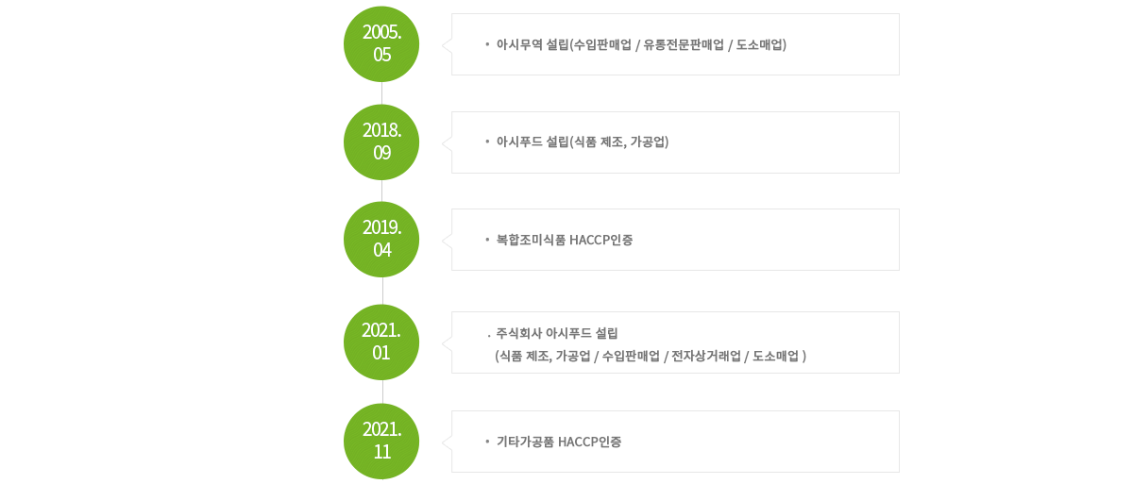Click the second line listing 전자상거래업 / 도소매업
1133x484 pixels.
click(651, 356)
